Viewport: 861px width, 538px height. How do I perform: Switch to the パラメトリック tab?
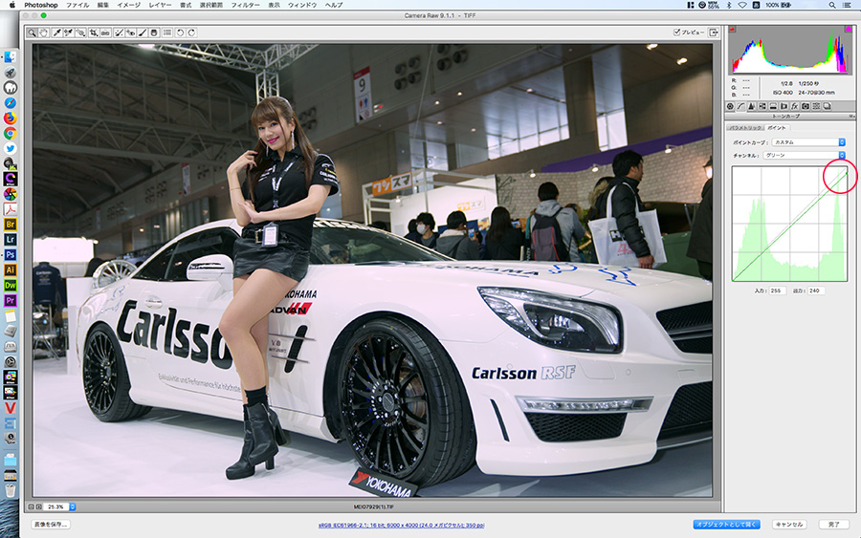(745, 128)
